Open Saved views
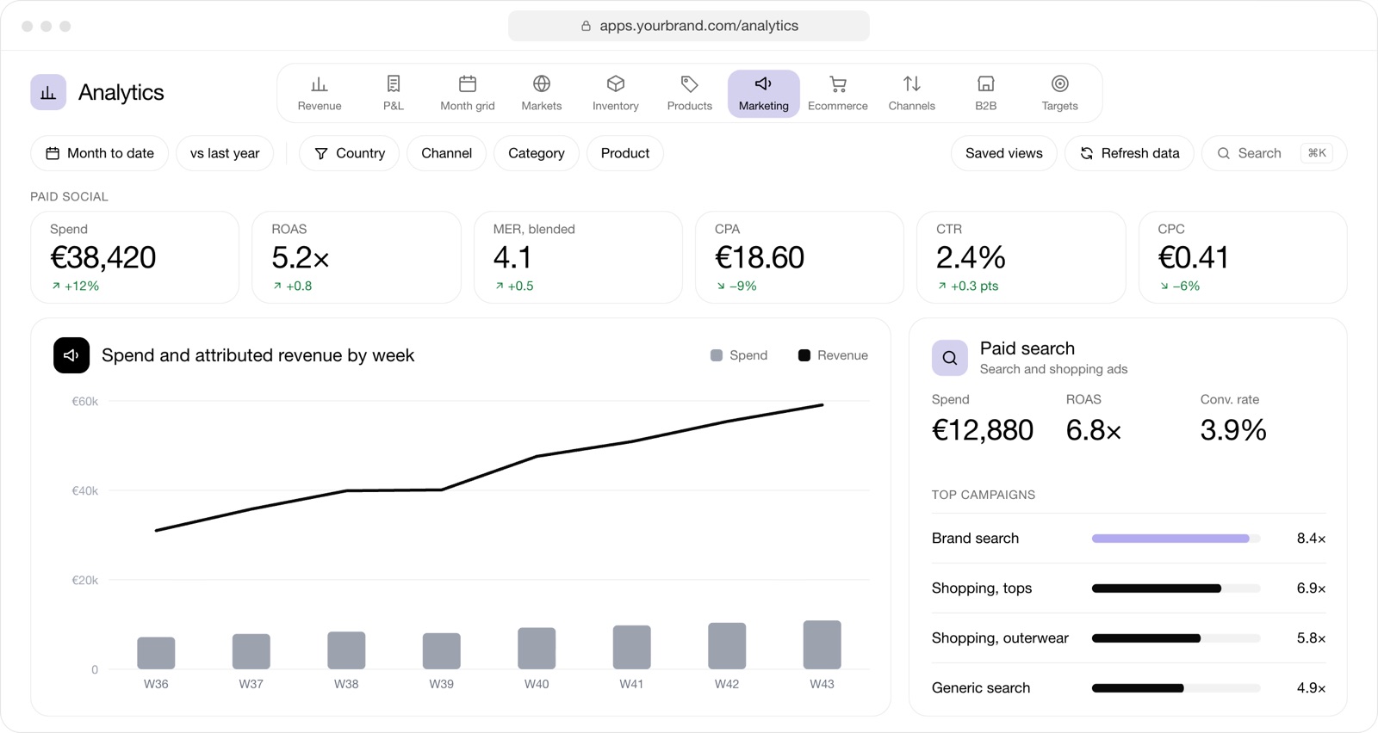 1004,153
